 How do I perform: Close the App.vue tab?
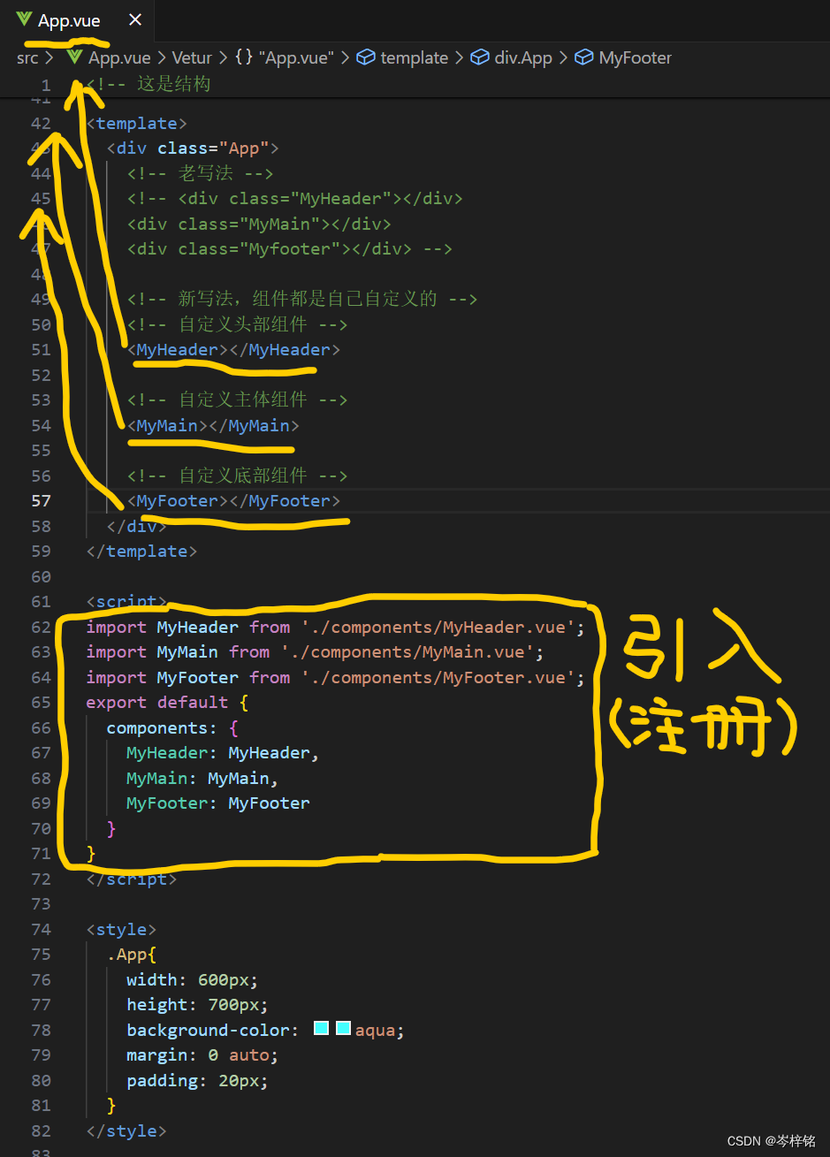[x=134, y=19]
